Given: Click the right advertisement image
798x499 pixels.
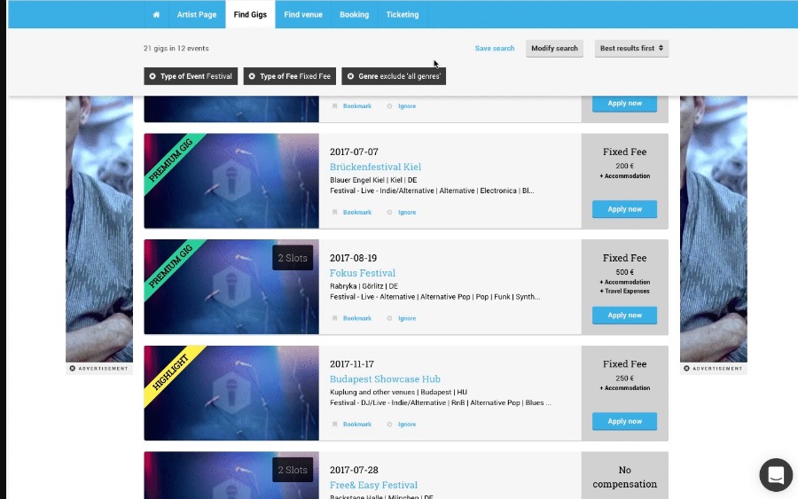Looking at the screenshot, I should pos(714,229).
